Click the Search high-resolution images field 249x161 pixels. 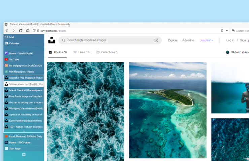110,40
